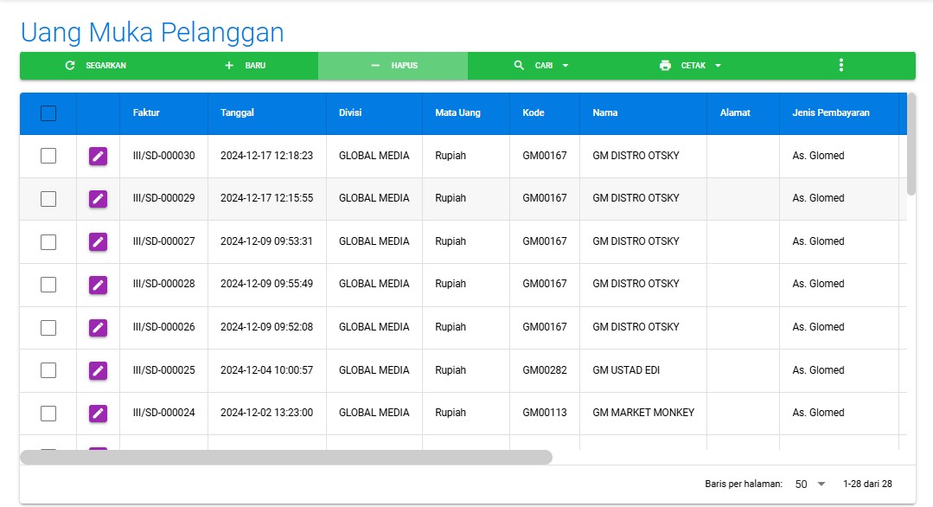Change rows per page dropdown
933x507 pixels.
click(x=810, y=485)
